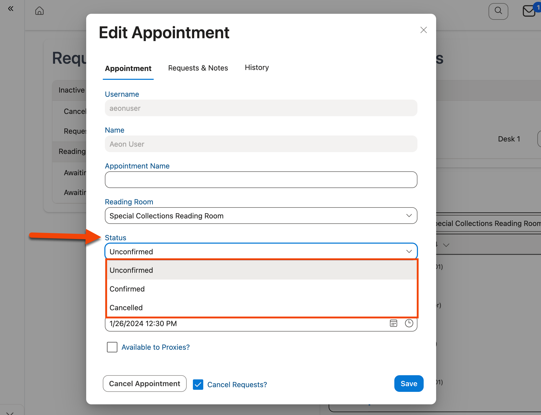
Task: Uncheck Cancel Requests option
Action: pos(198,385)
